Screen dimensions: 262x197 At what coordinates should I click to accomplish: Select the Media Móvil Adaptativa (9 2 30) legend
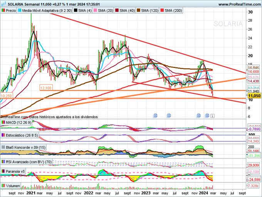(45, 10)
